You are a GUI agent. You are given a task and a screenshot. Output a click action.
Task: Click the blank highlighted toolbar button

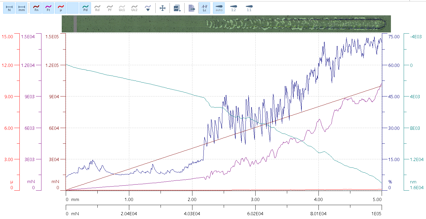point(72,8)
